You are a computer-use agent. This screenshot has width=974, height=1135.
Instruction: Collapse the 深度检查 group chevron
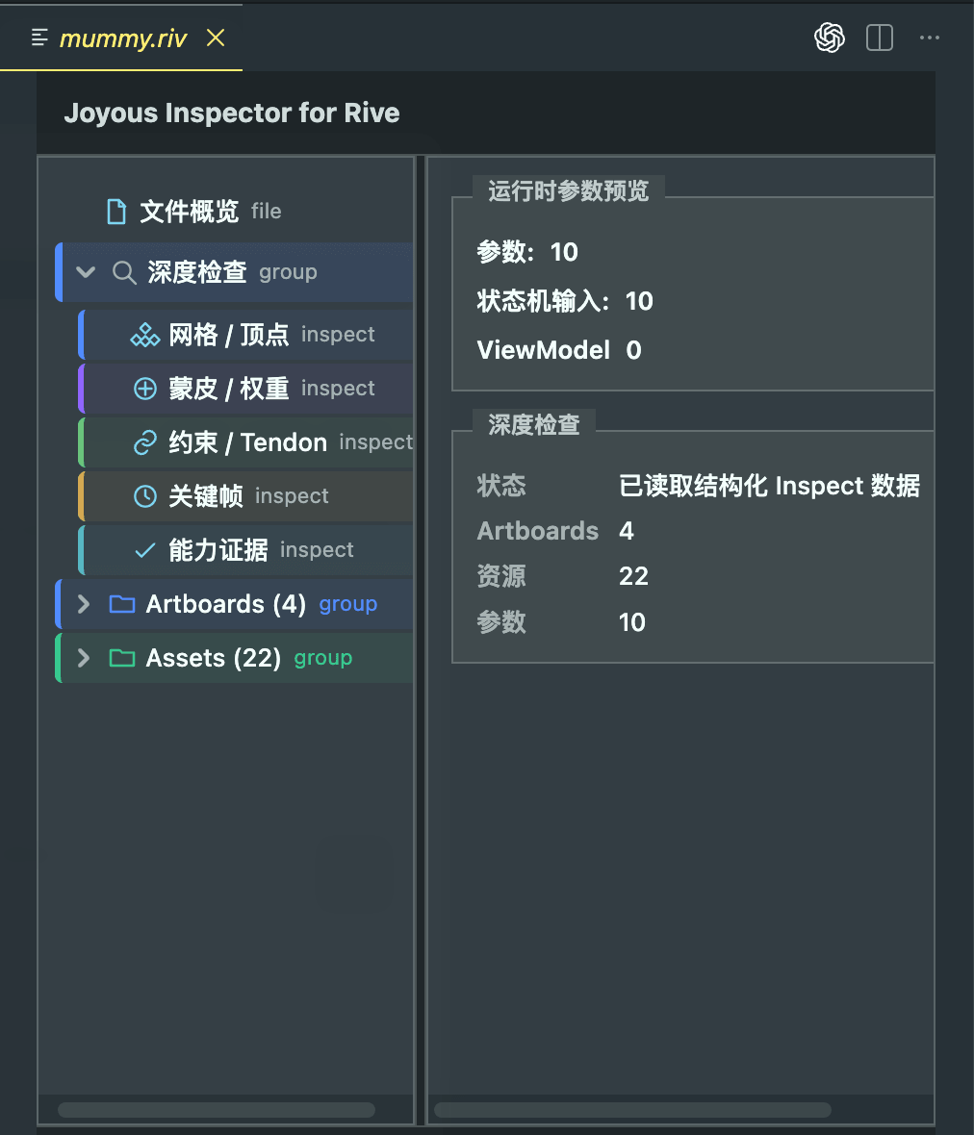coord(86,273)
